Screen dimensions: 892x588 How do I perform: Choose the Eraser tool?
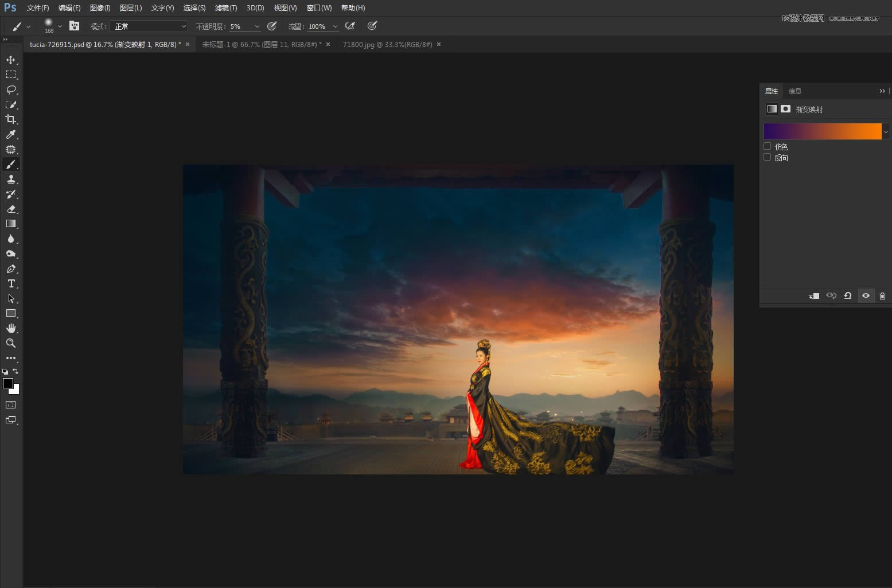point(10,209)
